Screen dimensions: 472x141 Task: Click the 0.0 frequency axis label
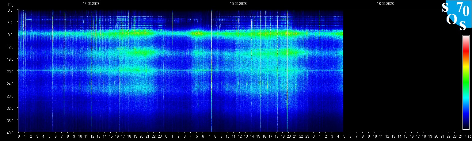pos(10,10)
